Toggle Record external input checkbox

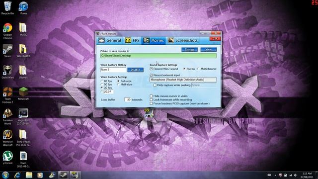point(151,75)
